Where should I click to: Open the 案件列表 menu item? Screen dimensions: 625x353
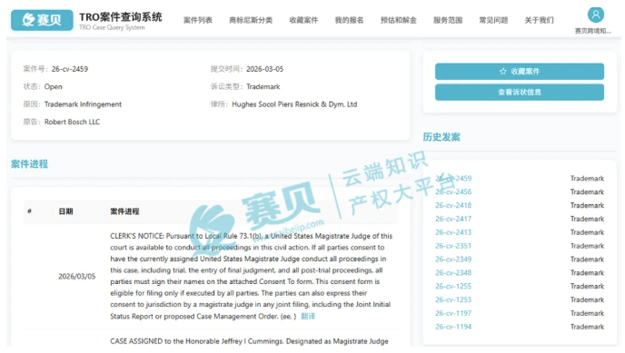pyautogui.click(x=198, y=20)
